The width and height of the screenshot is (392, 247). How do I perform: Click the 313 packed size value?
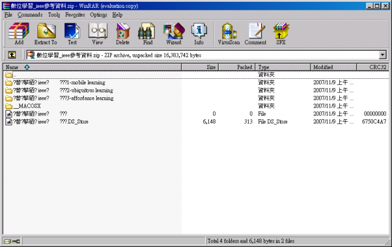(248, 122)
